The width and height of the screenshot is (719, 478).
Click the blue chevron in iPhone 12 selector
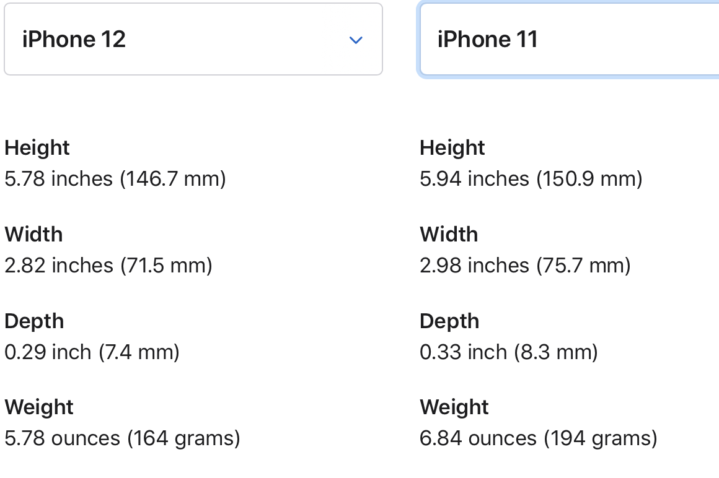click(x=355, y=40)
